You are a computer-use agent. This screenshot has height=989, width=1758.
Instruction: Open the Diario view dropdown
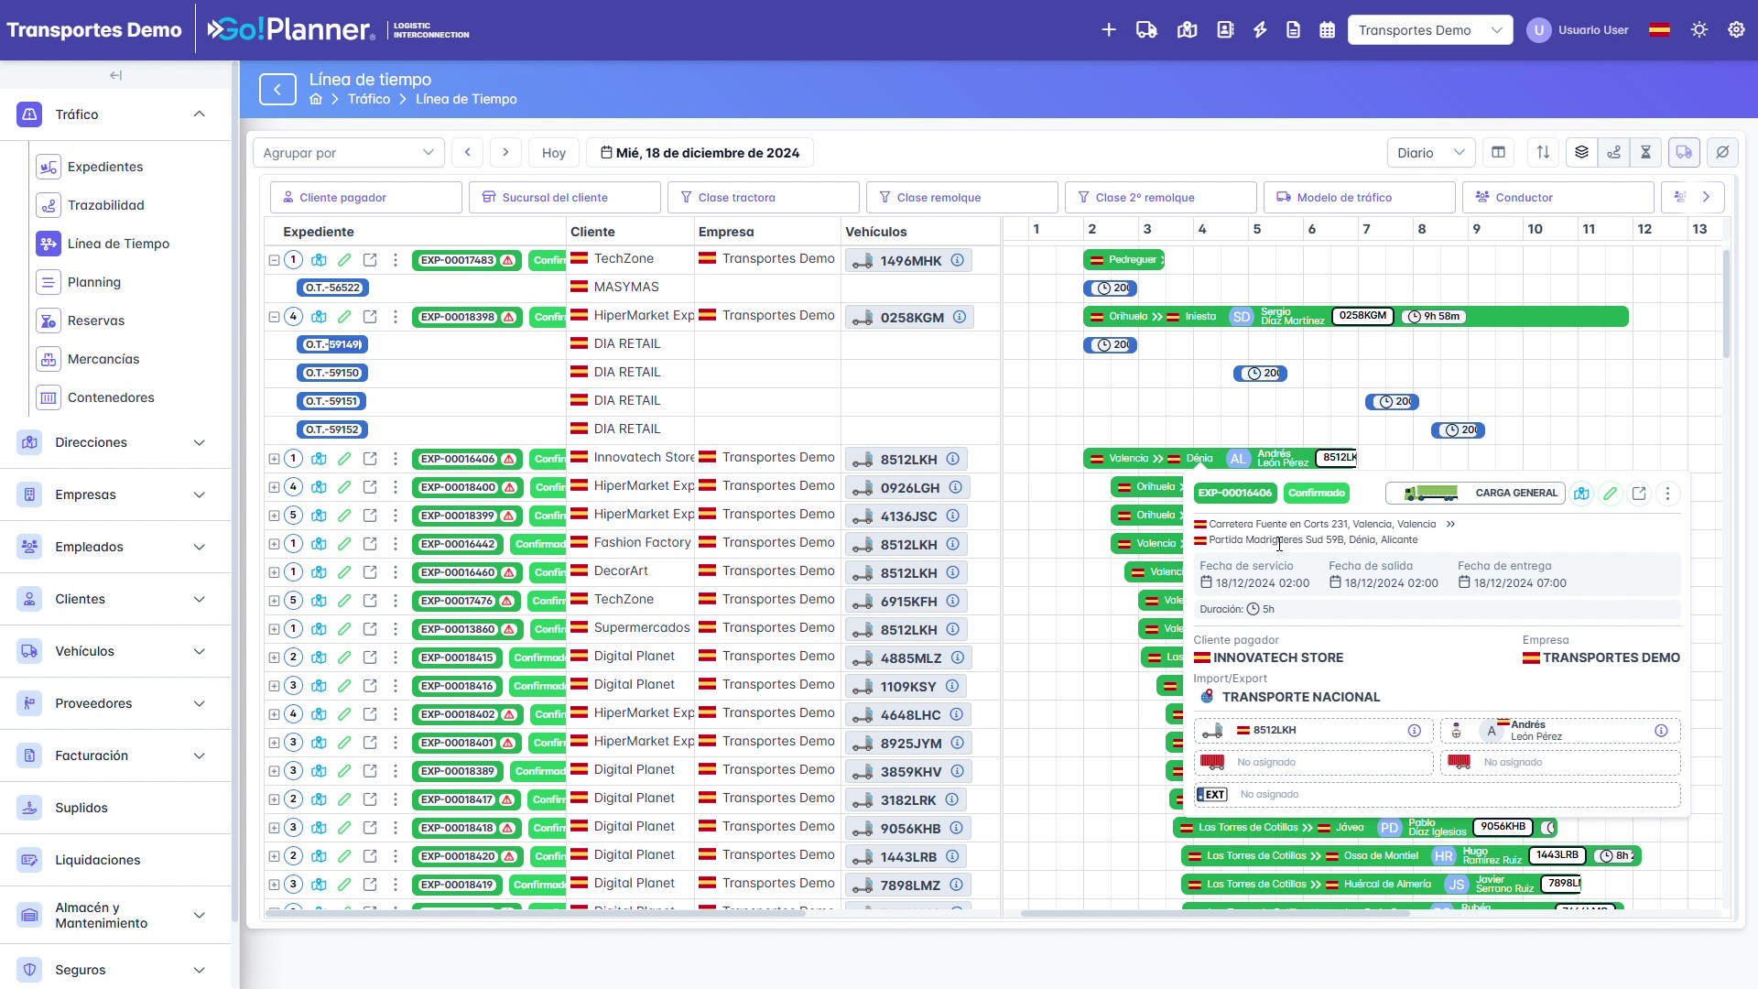[1431, 153]
